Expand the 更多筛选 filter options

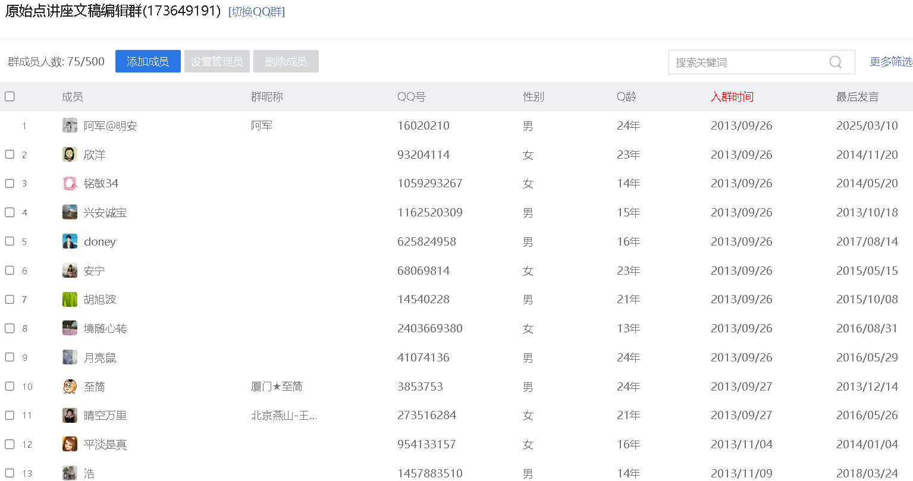890,62
